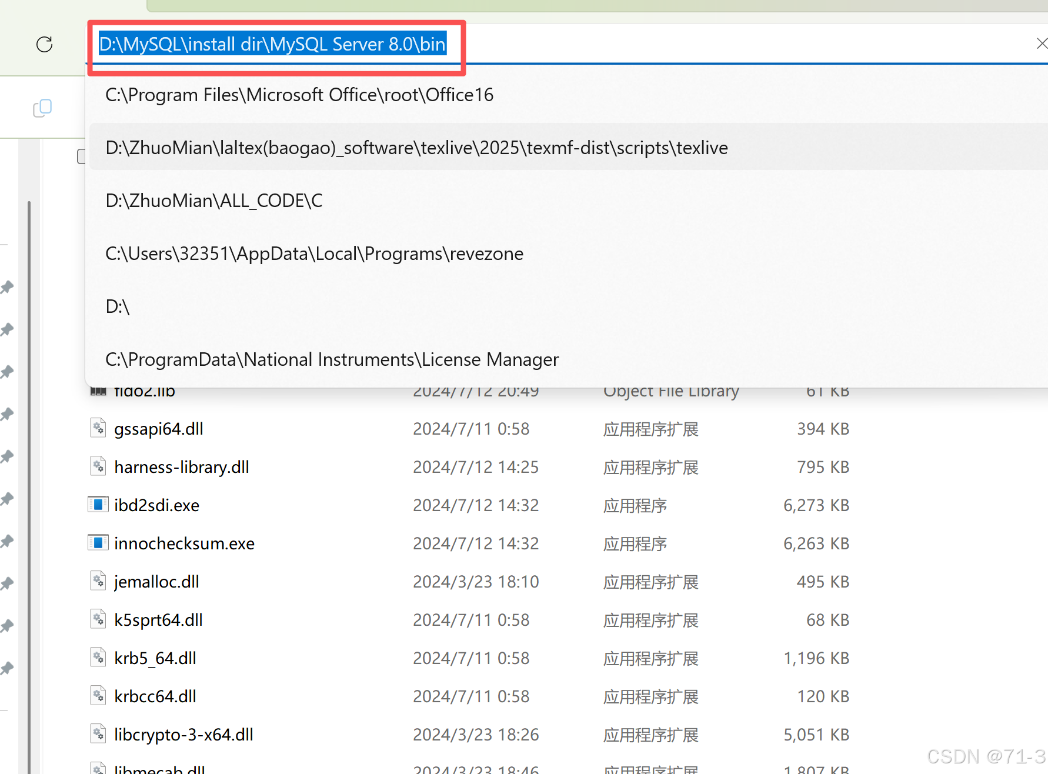This screenshot has height=774, width=1048.
Task: Select the file name harness-library.dll
Action: [x=182, y=467]
